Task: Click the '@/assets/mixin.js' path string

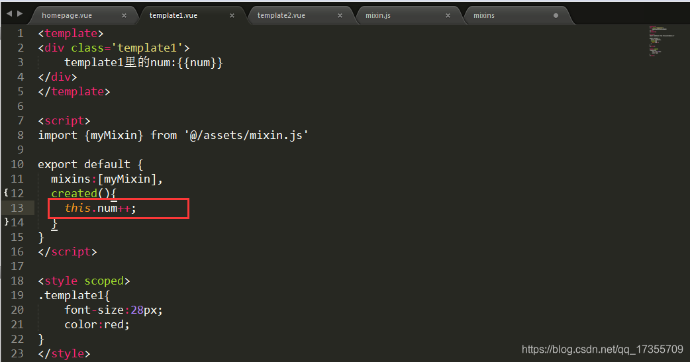Action: point(246,135)
